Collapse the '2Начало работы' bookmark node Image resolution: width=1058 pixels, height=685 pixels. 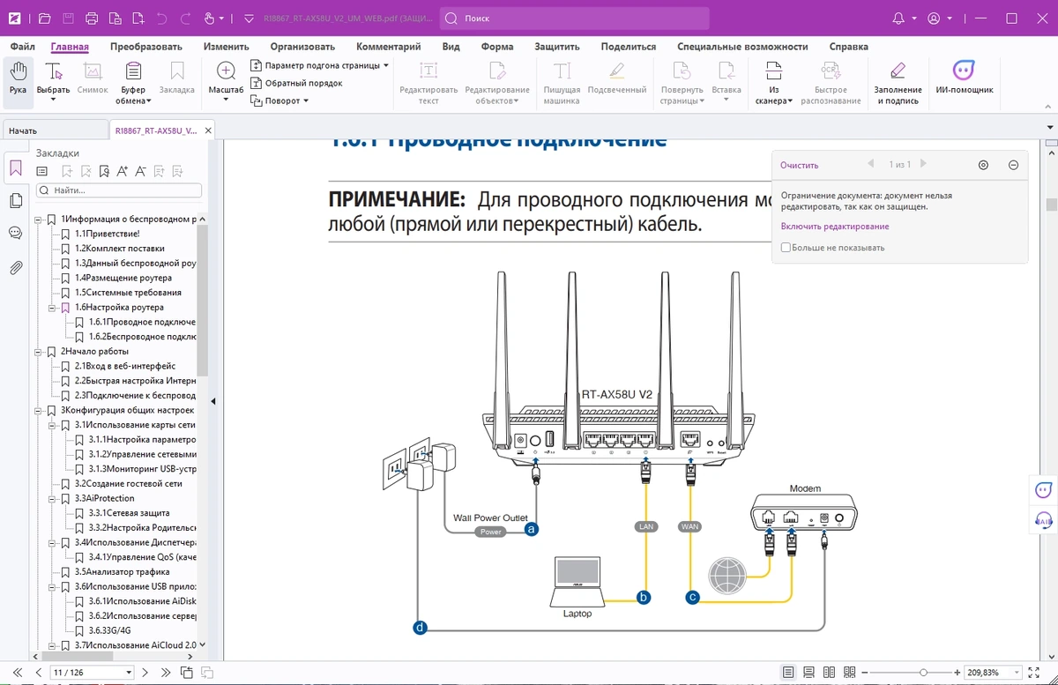(38, 352)
